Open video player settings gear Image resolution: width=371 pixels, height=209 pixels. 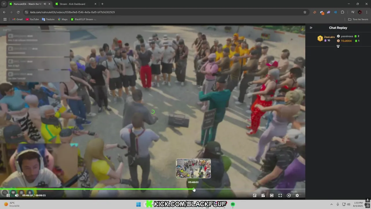click(297, 195)
